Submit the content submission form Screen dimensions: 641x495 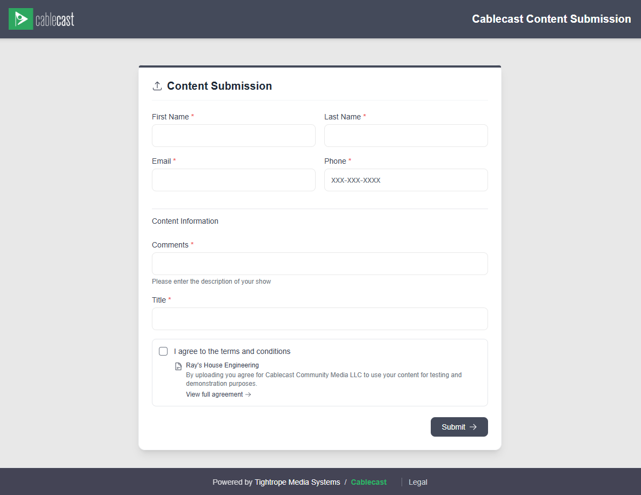pyautogui.click(x=459, y=427)
